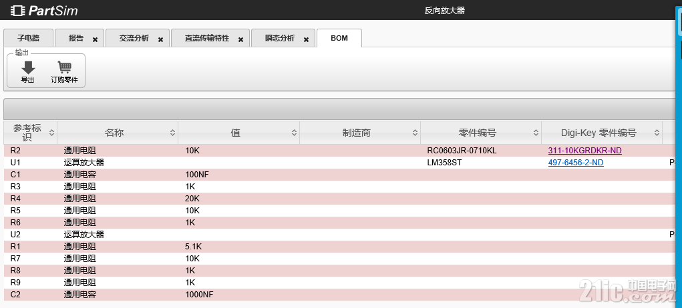Sort by 零件编号 column arrows

point(536,133)
